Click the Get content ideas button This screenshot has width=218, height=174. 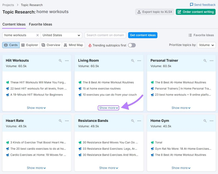[143, 35]
